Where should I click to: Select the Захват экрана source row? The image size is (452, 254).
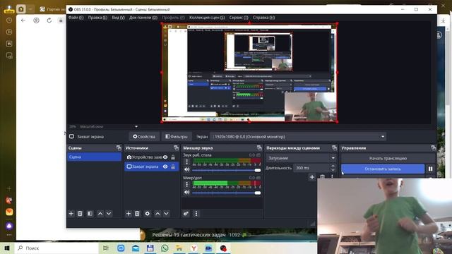[152, 167]
